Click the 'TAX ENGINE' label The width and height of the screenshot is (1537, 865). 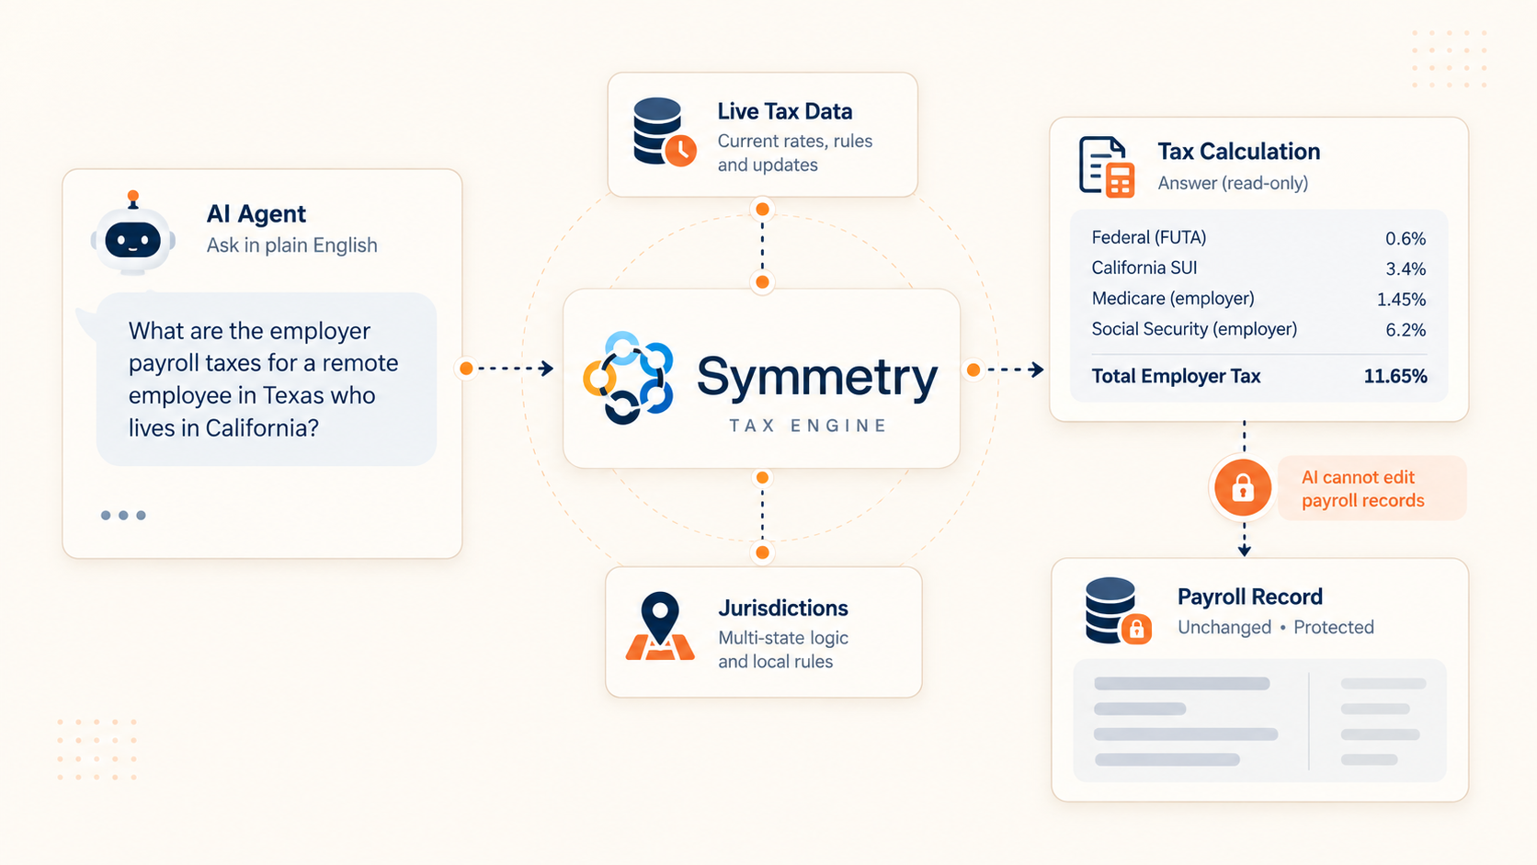click(x=808, y=426)
